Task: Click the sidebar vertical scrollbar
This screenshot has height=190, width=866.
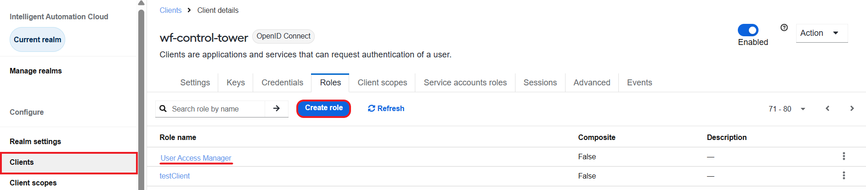Action: [141, 99]
